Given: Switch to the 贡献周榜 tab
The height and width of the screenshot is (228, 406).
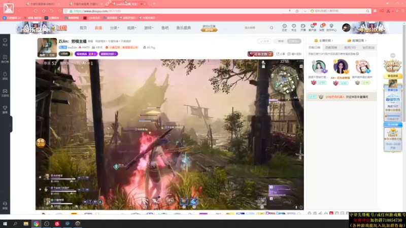Looking at the screenshot, I should [331, 48].
